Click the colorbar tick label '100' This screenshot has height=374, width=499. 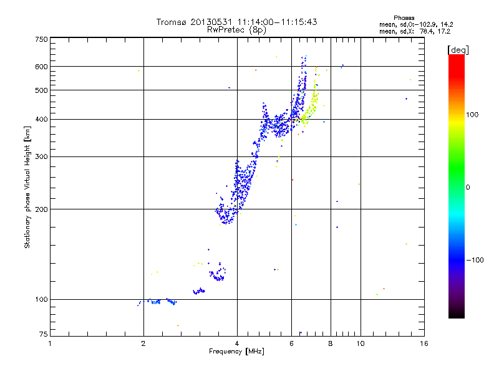tap(472, 115)
